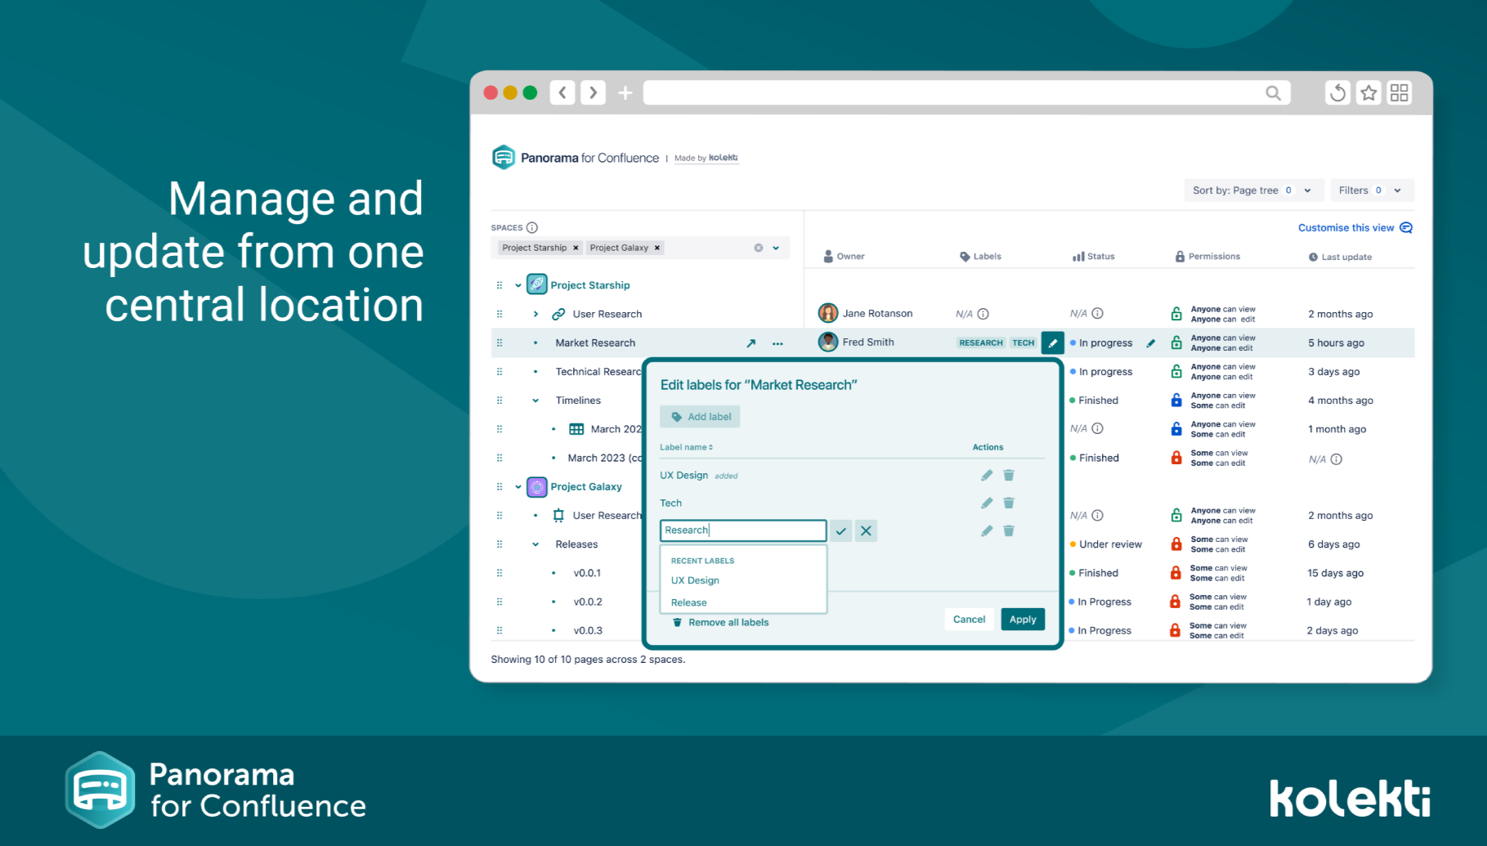Open the browser grid view icon
1487x846 pixels.
tap(1400, 93)
